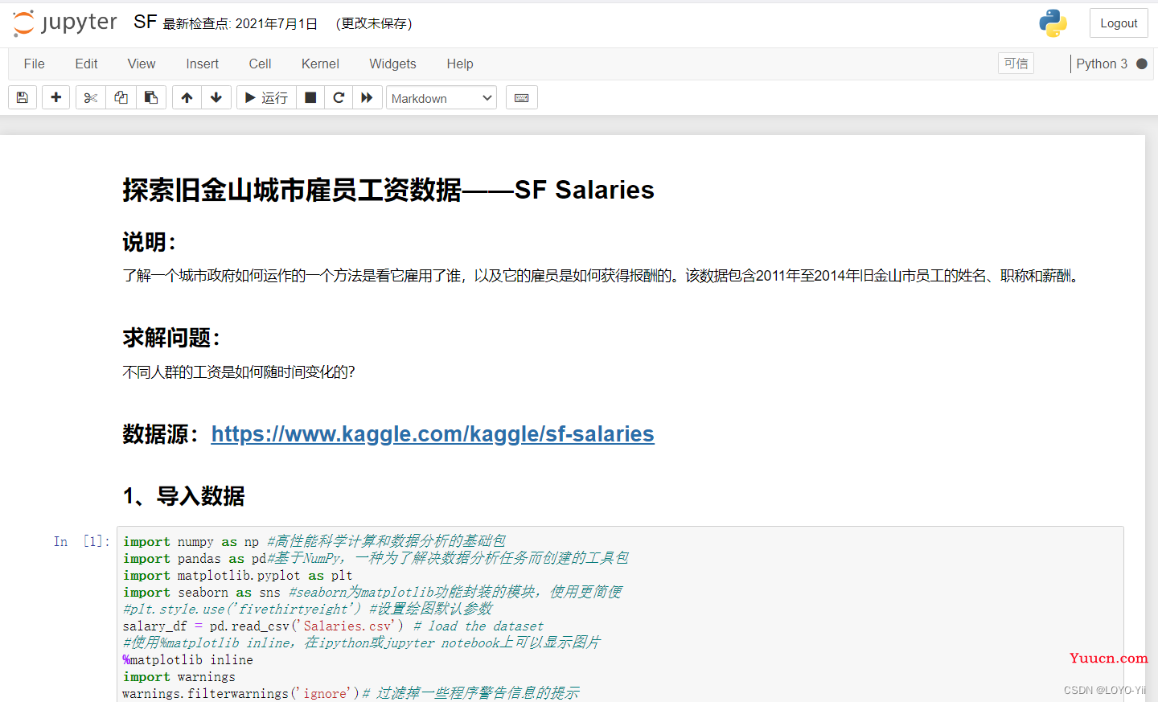Click the description paragraph starting 了解一个城市政府
Screen dimensions: 1158x702
click(x=600, y=276)
